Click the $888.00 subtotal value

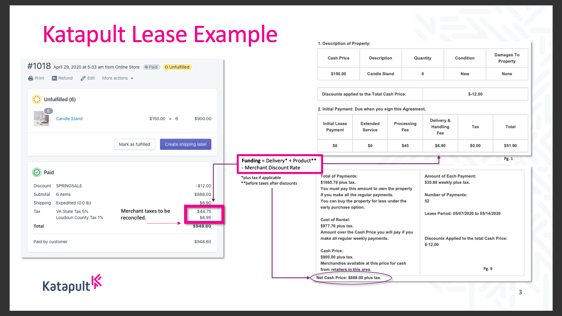(x=203, y=194)
